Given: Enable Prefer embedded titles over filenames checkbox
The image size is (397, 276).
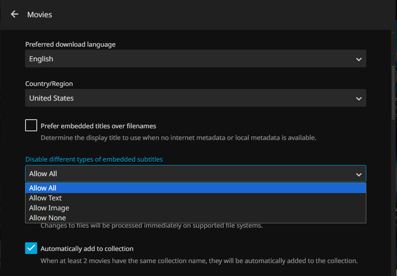Looking at the screenshot, I should (x=31, y=126).
